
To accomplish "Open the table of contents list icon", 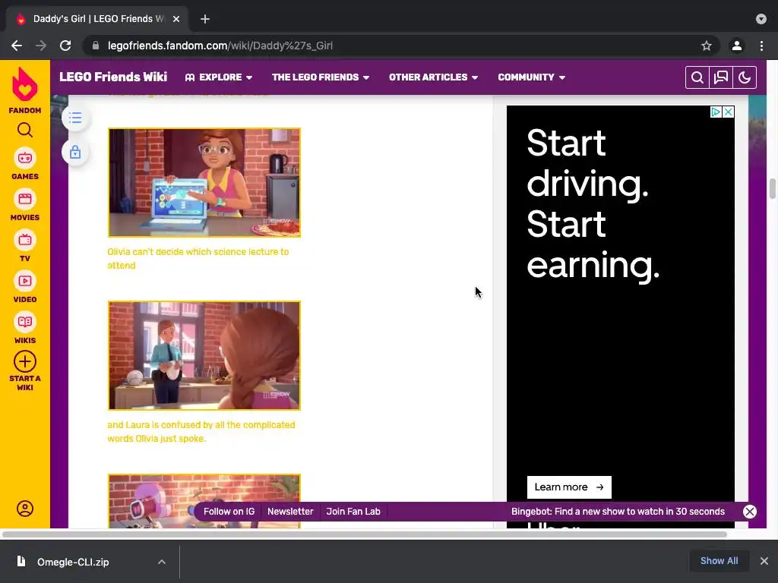I will [x=75, y=118].
